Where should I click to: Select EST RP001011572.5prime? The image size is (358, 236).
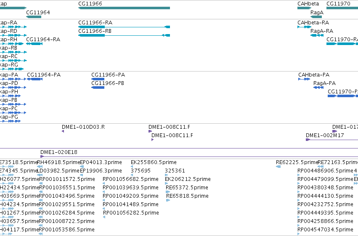coord(41,183)
